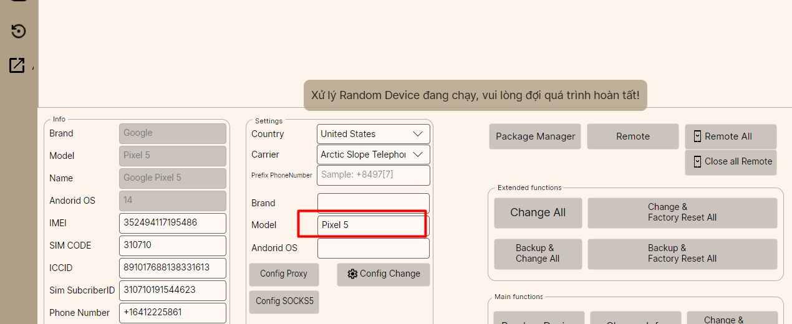Click the phone icon on Remote All

tap(697, 136)
